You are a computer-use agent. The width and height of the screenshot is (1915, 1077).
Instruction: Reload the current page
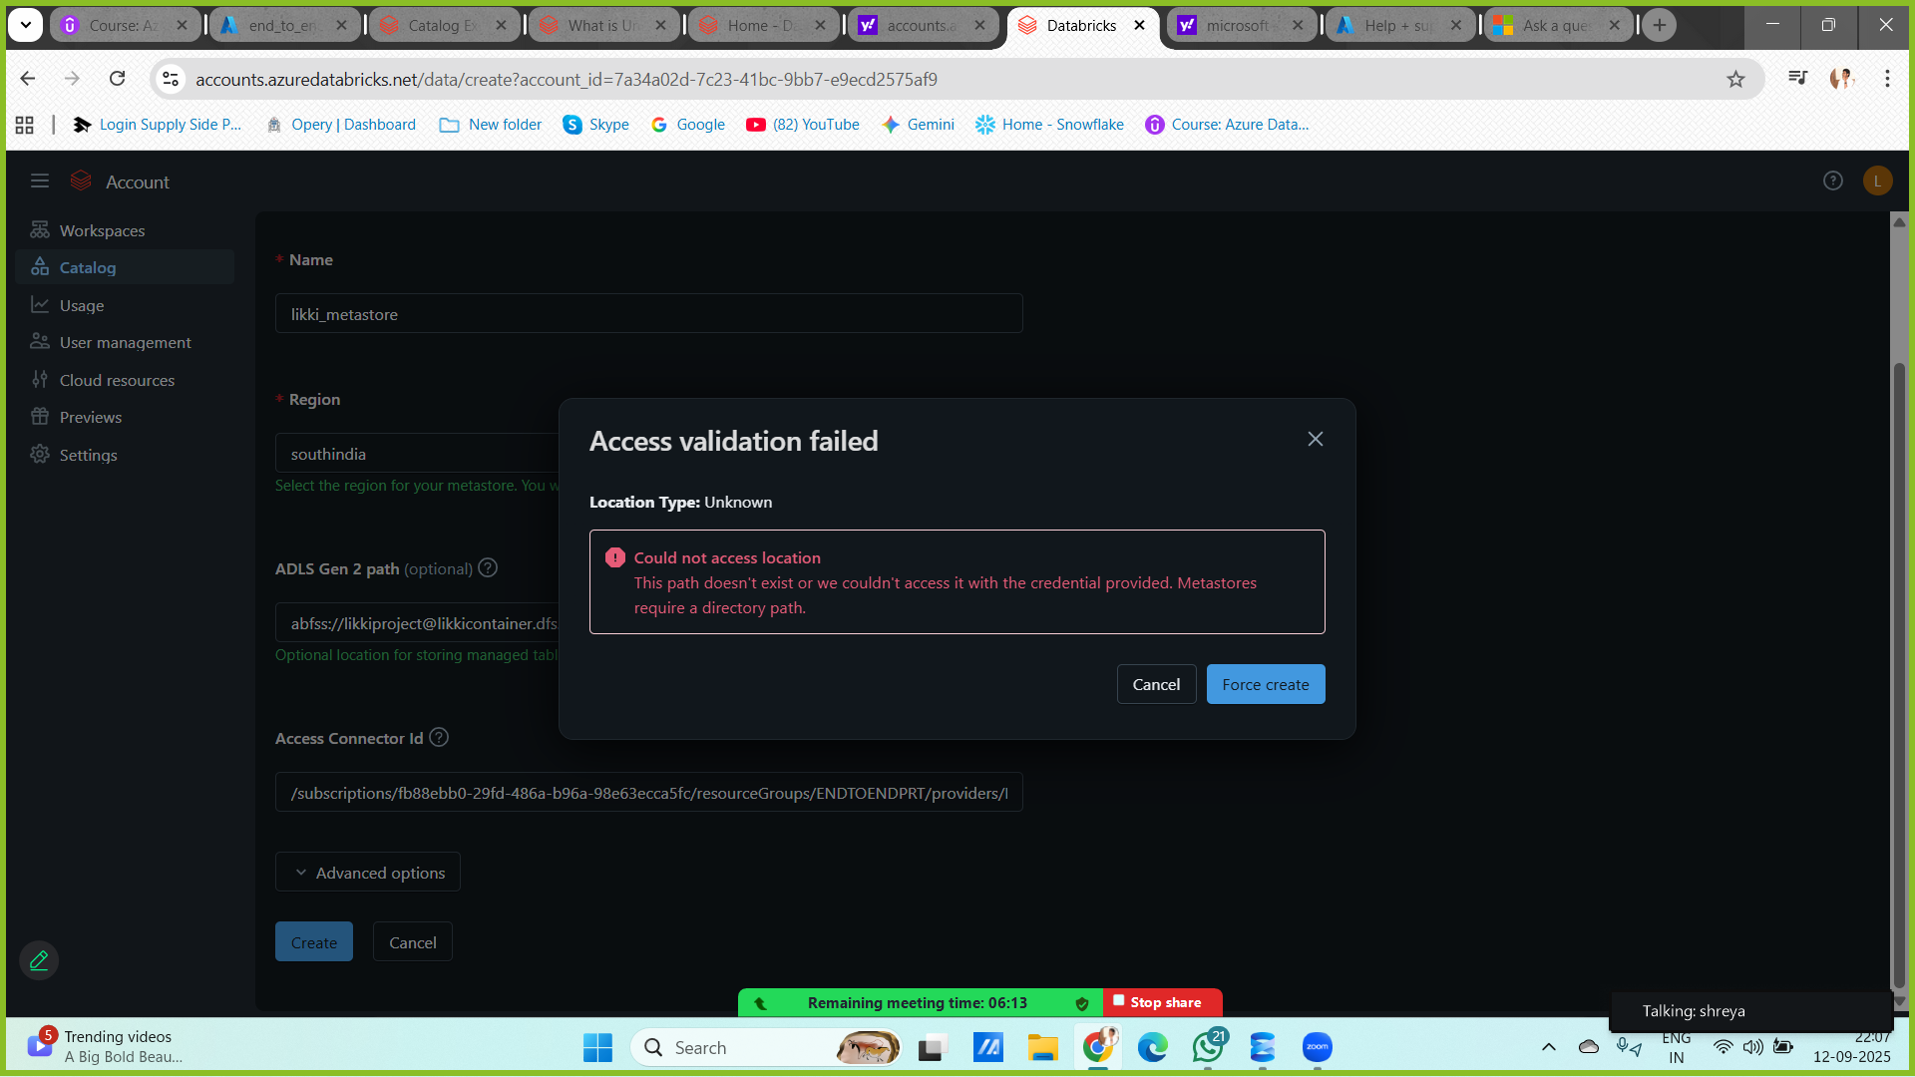(118, 79)
